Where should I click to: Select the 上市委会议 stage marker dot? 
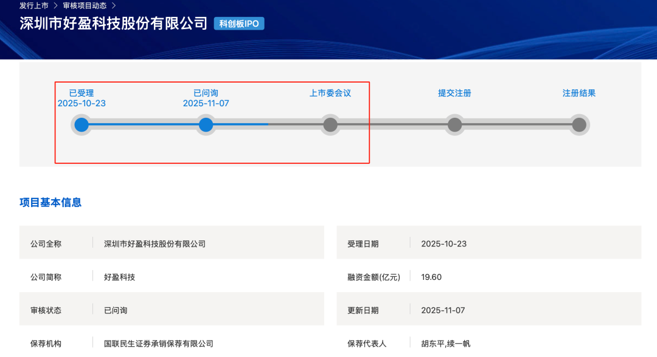(x=330, y=124)
